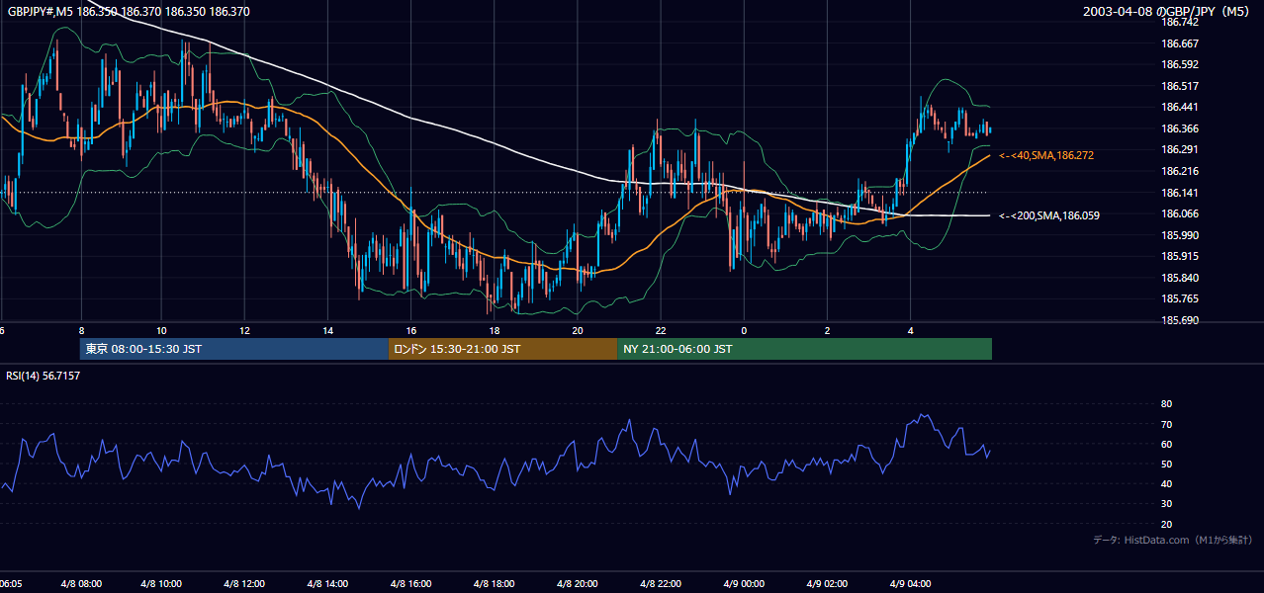Click the 4/8 08:00 date label
The height and width of the screenshot is (593, 1264).
tap(81, 584)
